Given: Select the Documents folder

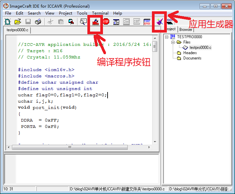Looking at the screenshot, I should 192,58.
